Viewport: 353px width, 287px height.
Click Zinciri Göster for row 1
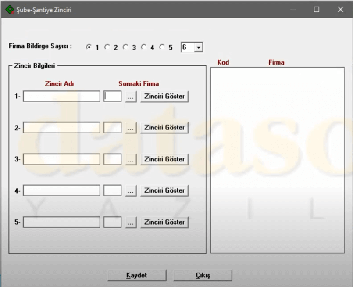pyautogui.click(x=164, y=96)
